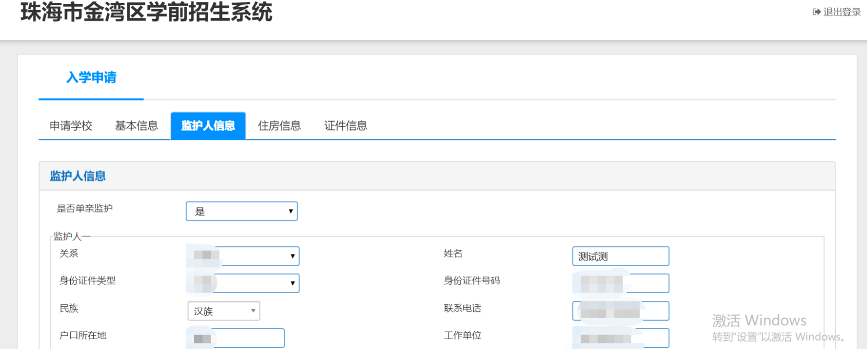Click the 监护人一 group legend
The width and height of the screenshot is (867, 355).
[72, 236]
